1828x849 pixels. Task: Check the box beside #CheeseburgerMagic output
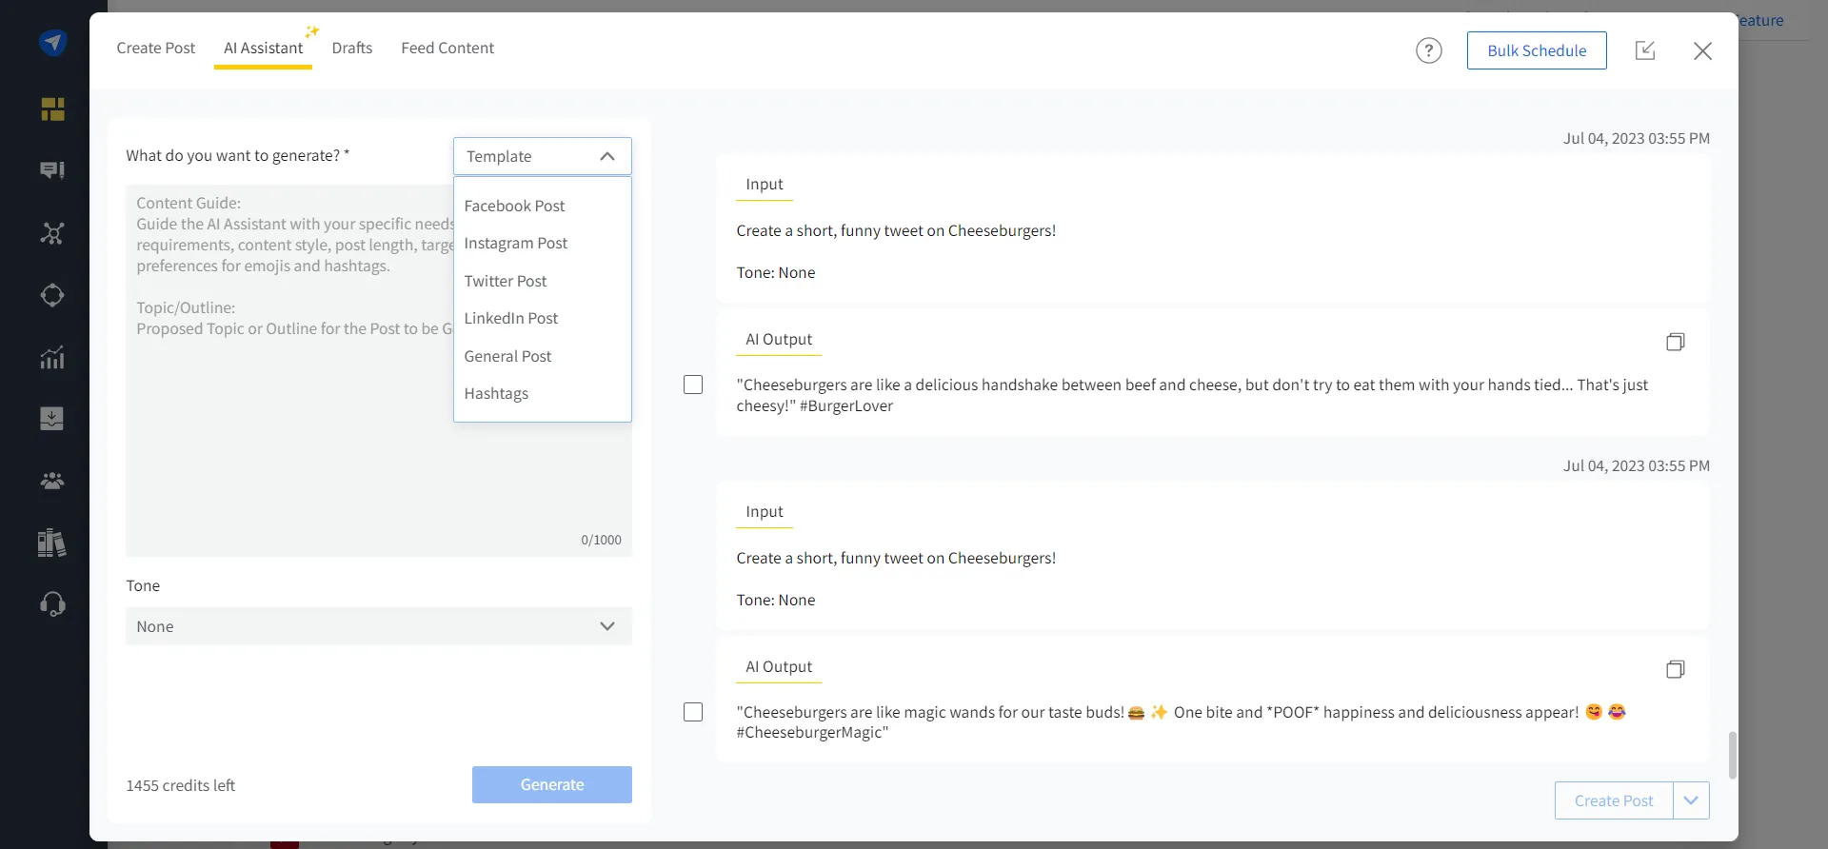pos(693,712)
